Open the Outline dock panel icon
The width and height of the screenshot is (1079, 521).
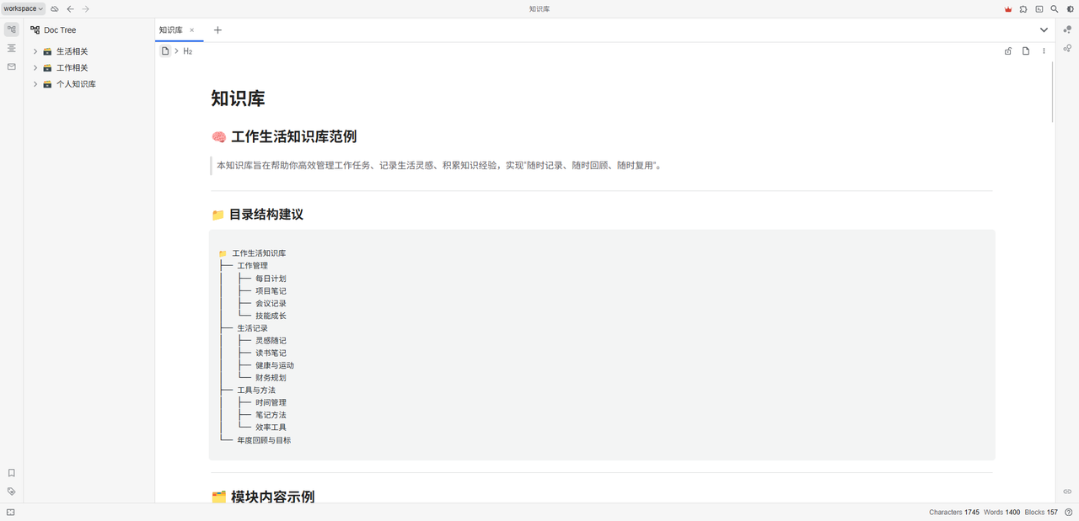(x=11, y=48)
